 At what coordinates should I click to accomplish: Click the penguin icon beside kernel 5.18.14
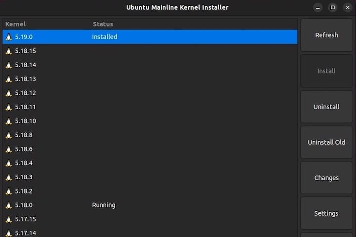(8, 65)
